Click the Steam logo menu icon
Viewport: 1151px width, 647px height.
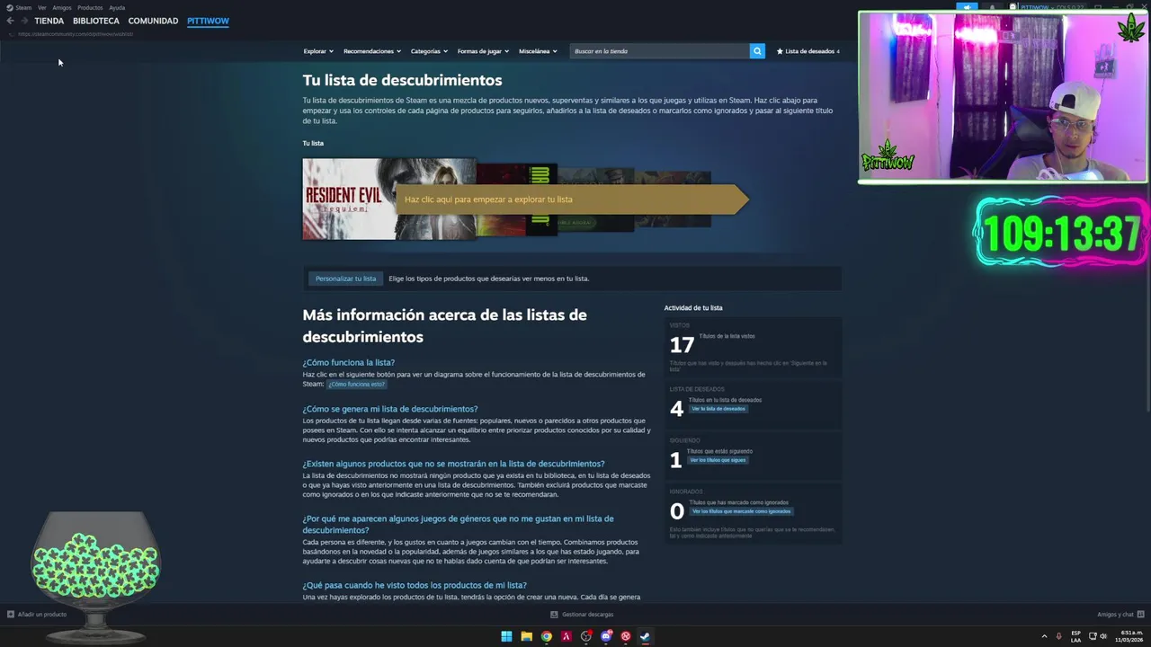[x=10, y=7]
